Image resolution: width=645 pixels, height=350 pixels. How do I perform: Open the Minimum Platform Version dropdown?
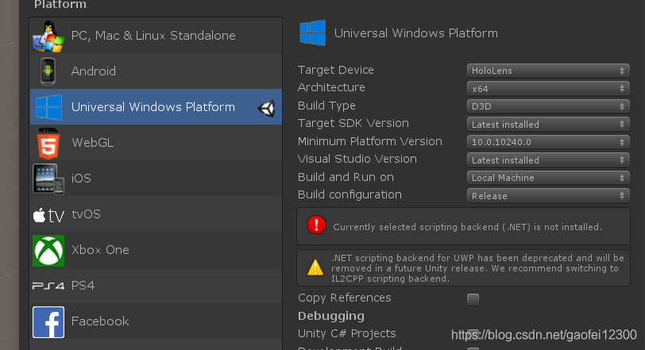(x=548, y=142)
